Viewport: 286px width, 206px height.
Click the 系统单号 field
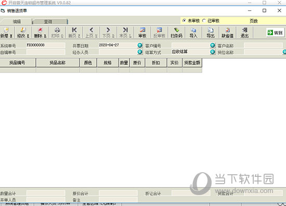click(46, 45)
